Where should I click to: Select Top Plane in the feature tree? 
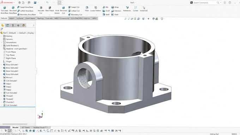coord(9,55)
